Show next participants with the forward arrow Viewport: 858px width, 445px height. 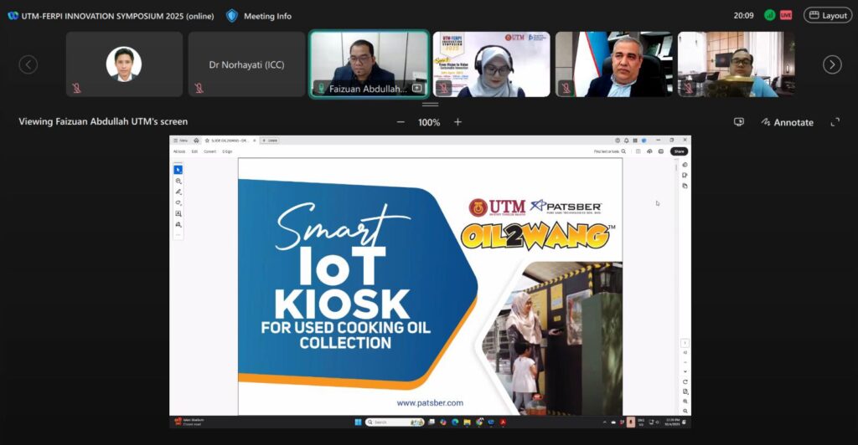[832, 64]
